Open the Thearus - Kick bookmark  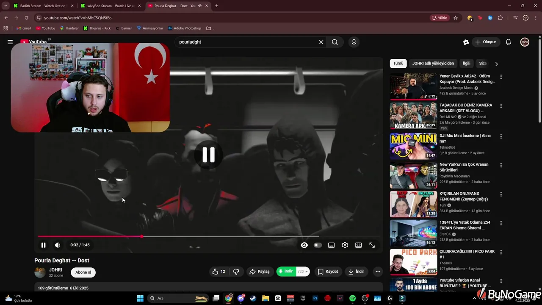pyautogui.click(x=97, y=28)
